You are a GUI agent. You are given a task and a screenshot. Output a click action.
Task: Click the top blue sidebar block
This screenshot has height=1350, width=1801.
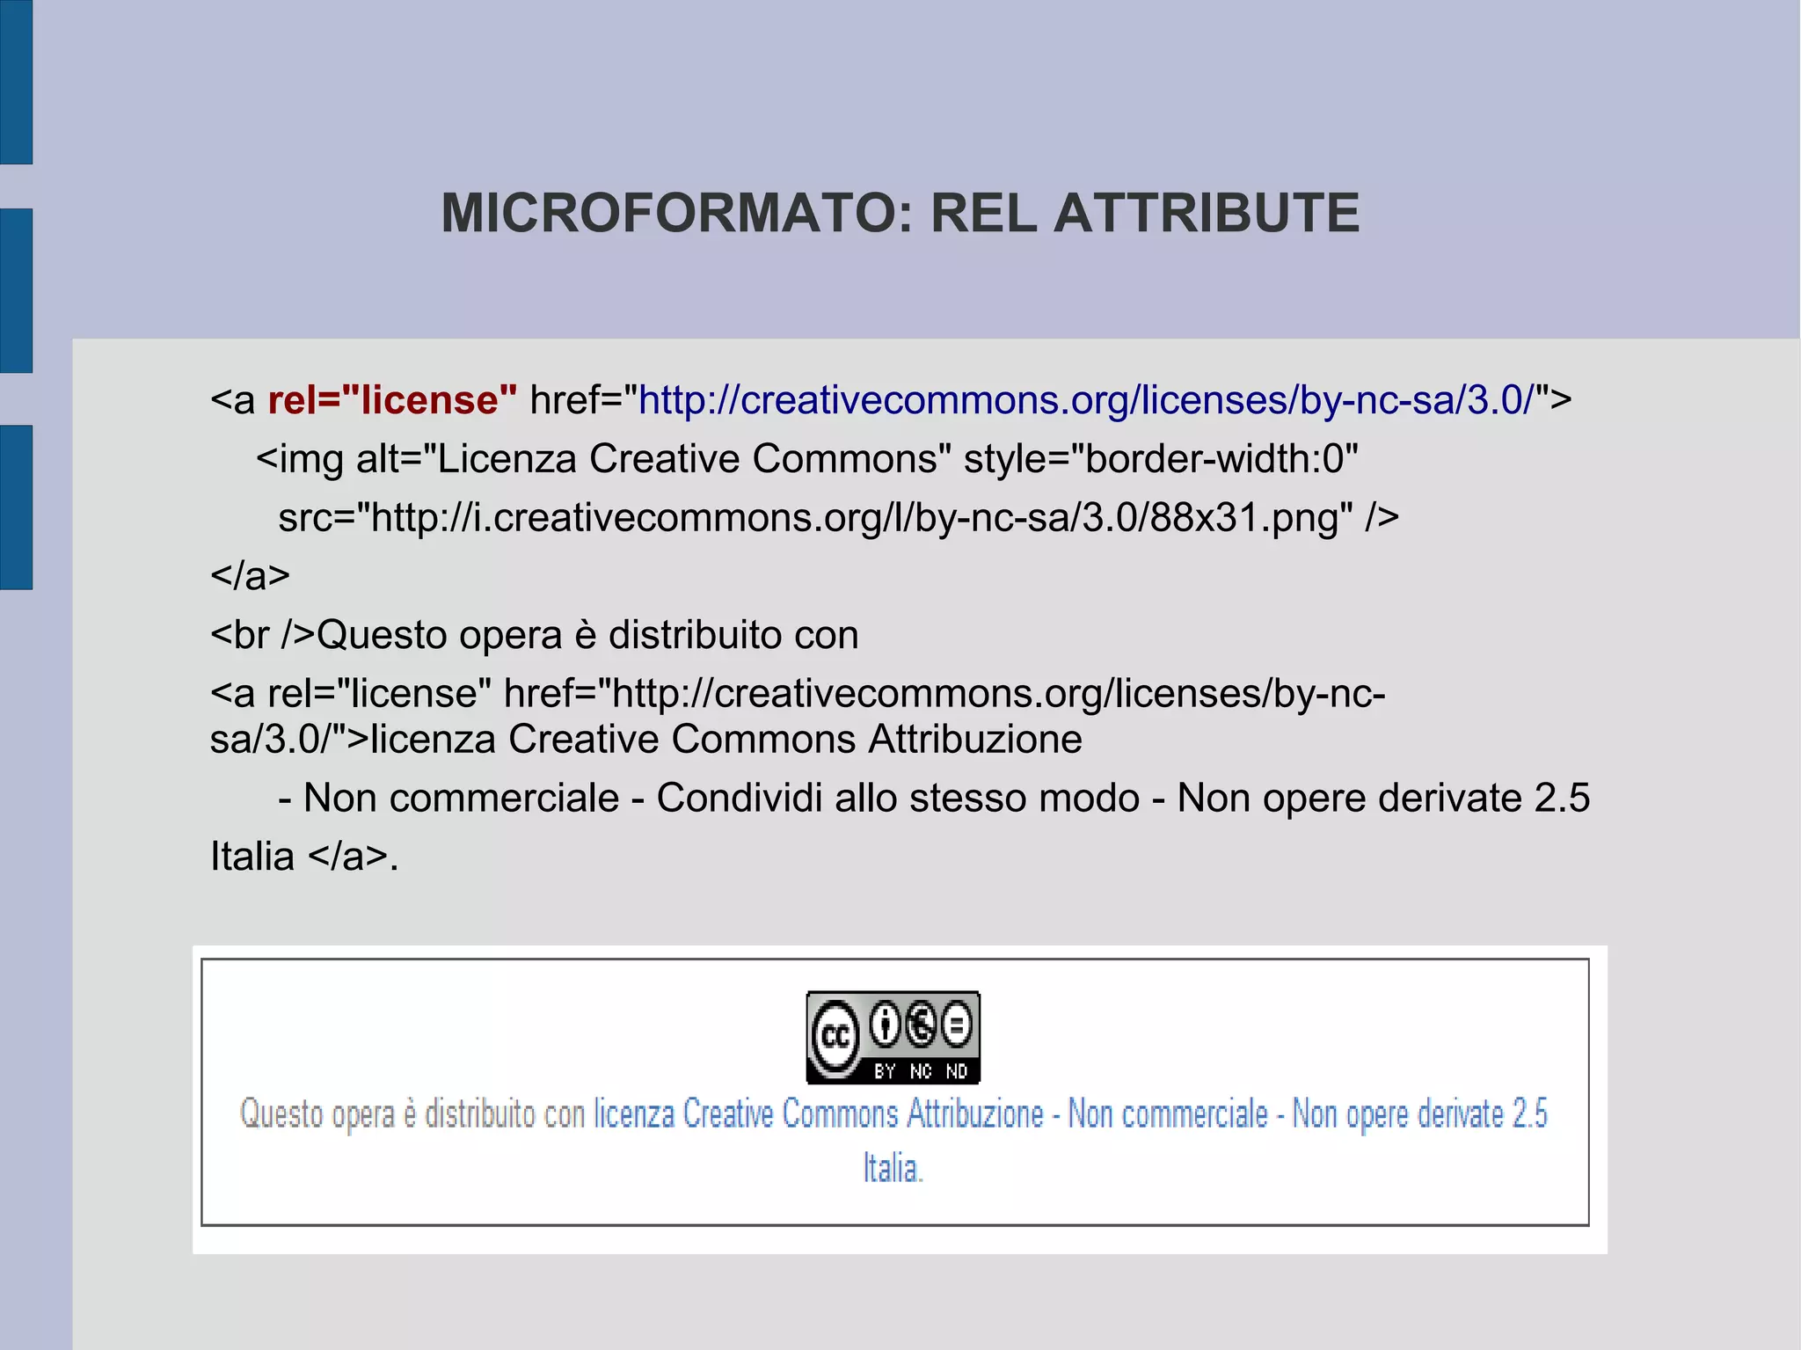click(x=16, y=82)
